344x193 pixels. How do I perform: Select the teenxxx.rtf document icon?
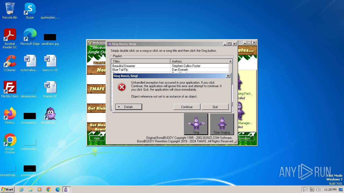click(50, 63)
